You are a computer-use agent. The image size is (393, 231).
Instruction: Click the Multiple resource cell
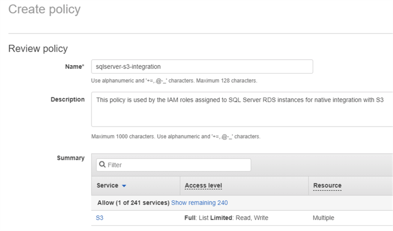coord(324,217)
